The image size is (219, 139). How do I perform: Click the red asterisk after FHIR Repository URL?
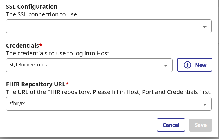pos(67,84)
